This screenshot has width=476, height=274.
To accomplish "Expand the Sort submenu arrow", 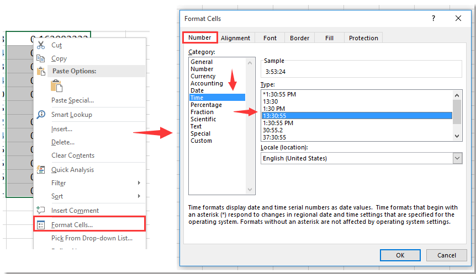I will pyautogui.click(x=139, y=196).
